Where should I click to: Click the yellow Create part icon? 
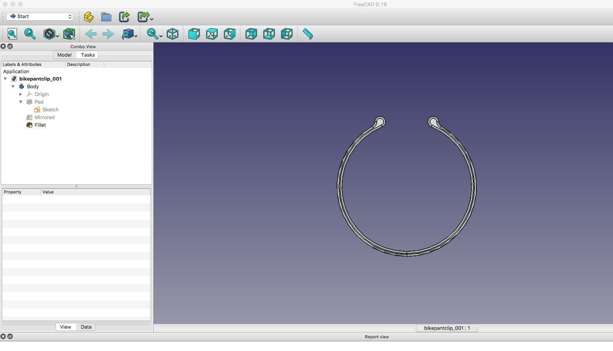pos(89,17)
